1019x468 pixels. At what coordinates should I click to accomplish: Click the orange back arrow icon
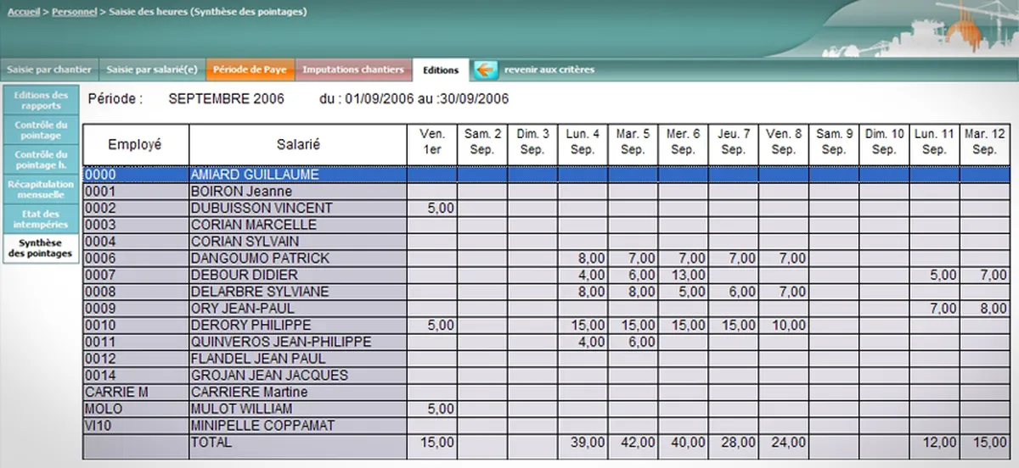tap(486, 70)
